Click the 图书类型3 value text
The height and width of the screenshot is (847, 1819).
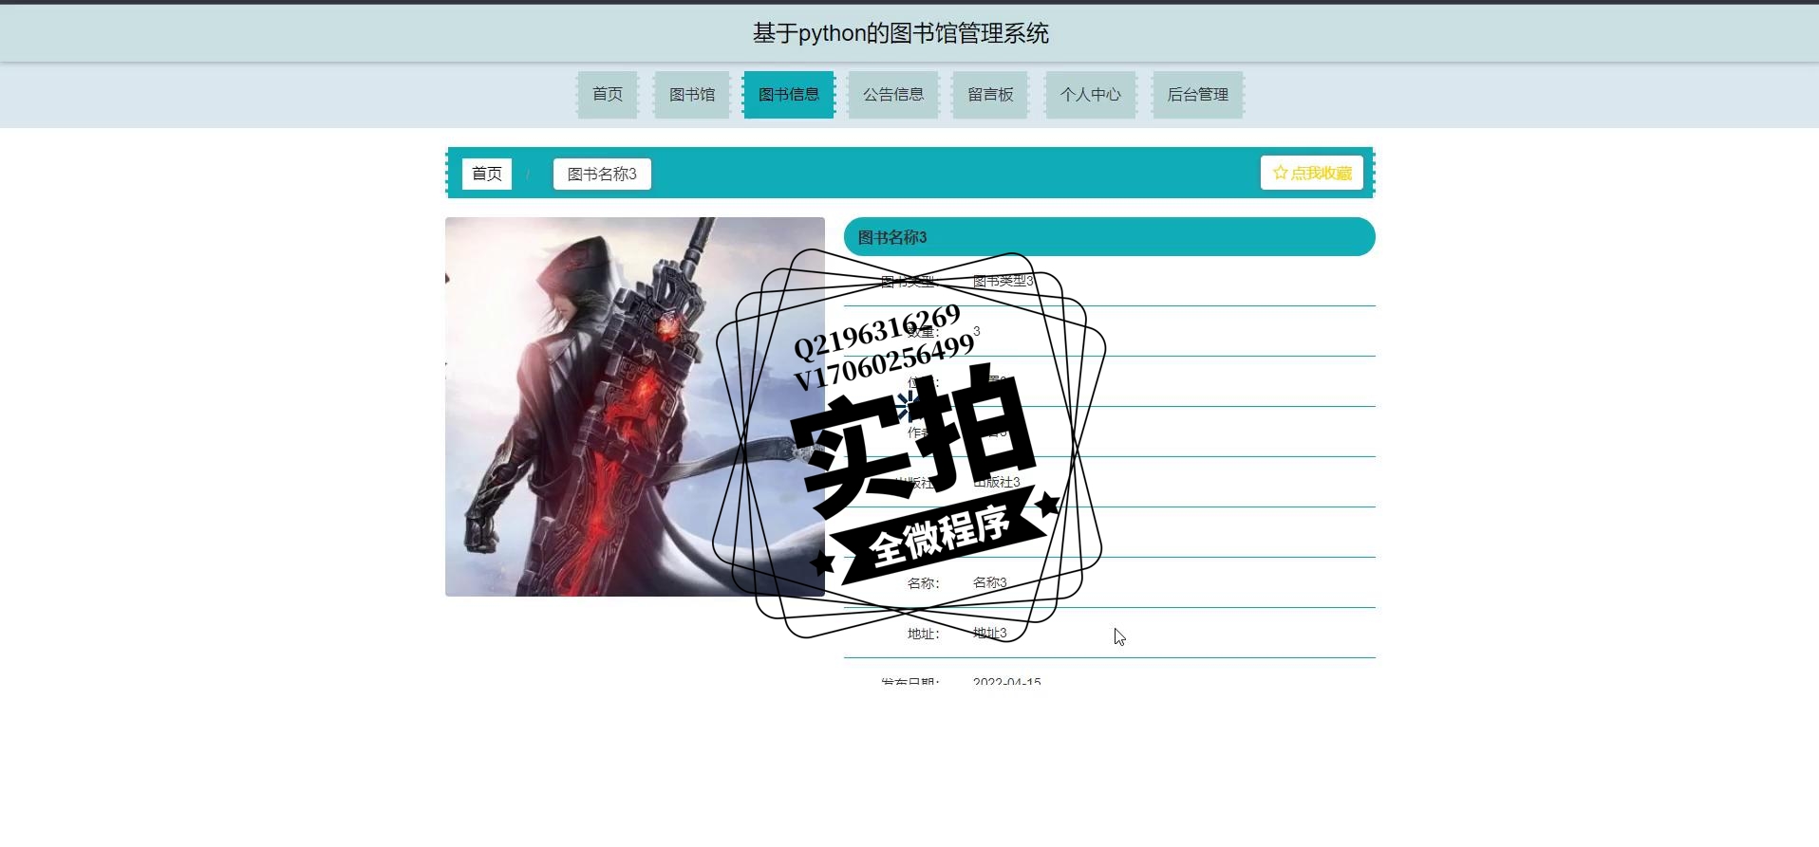point(1003,281)
